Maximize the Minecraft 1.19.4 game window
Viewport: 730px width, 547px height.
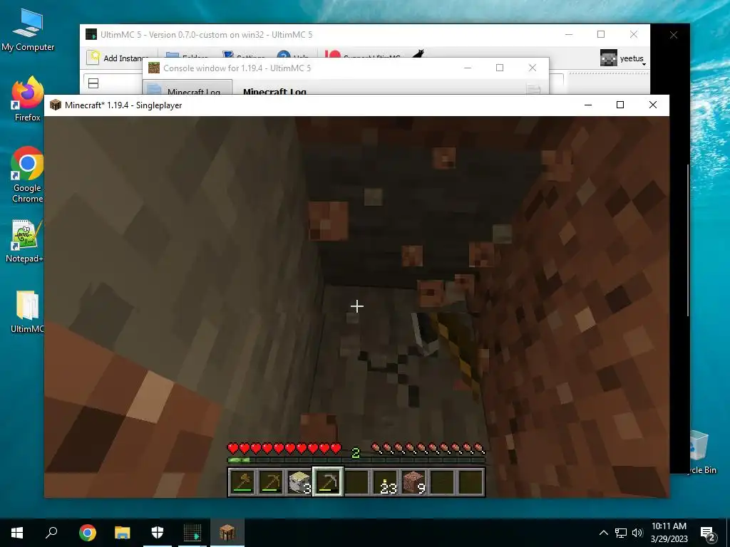tap(620, 105)
